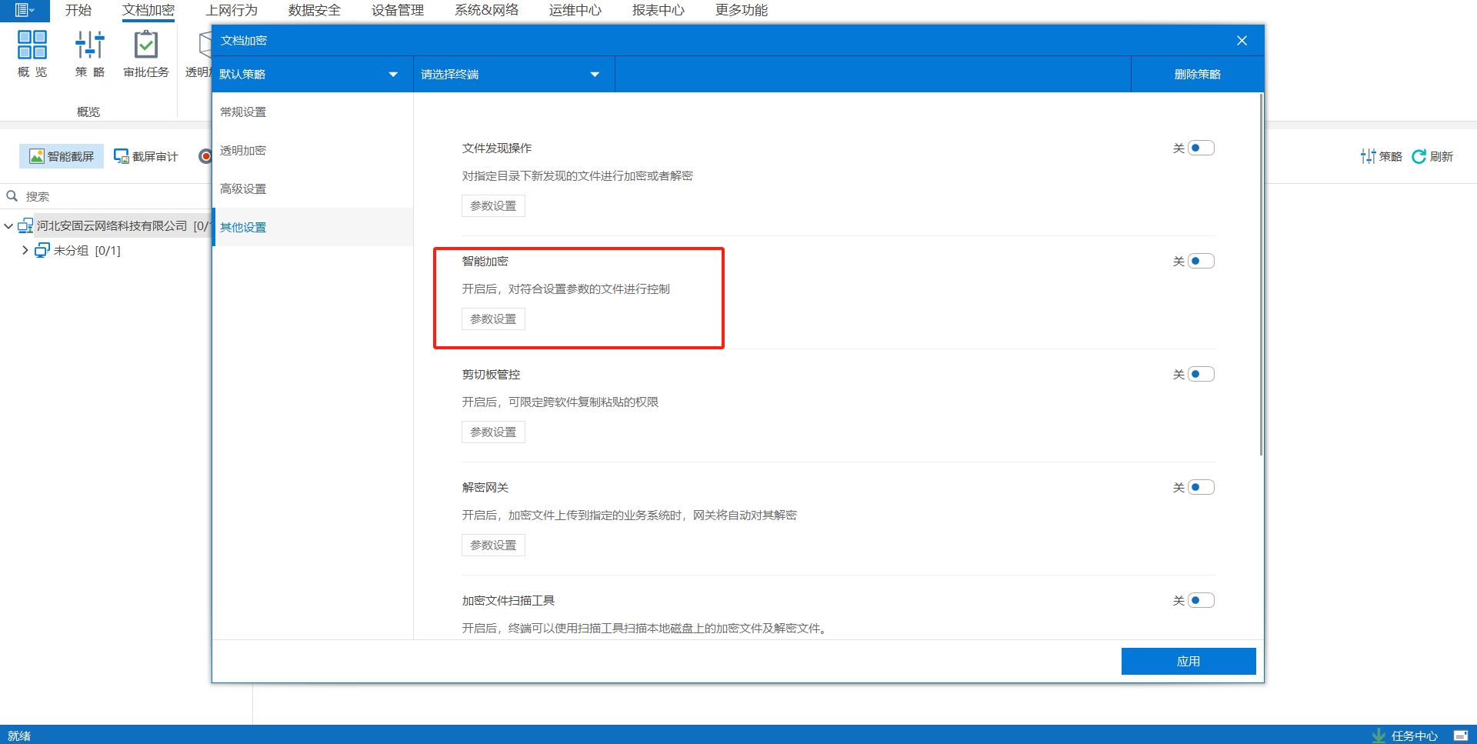Screen dimensions: 1477x744
Task: Open the 概览 overview grid icon
Action: (x=32, y=45)
